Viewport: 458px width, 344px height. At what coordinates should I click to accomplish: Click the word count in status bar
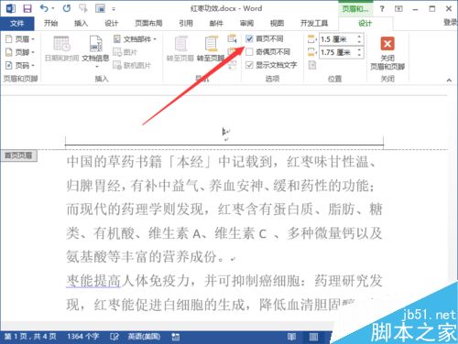pos(82,337)
